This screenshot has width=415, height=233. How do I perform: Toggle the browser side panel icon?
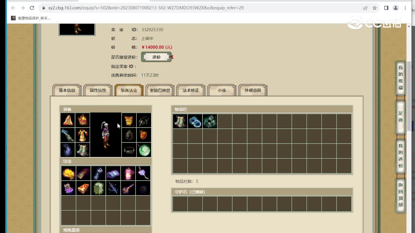point(386,8)
